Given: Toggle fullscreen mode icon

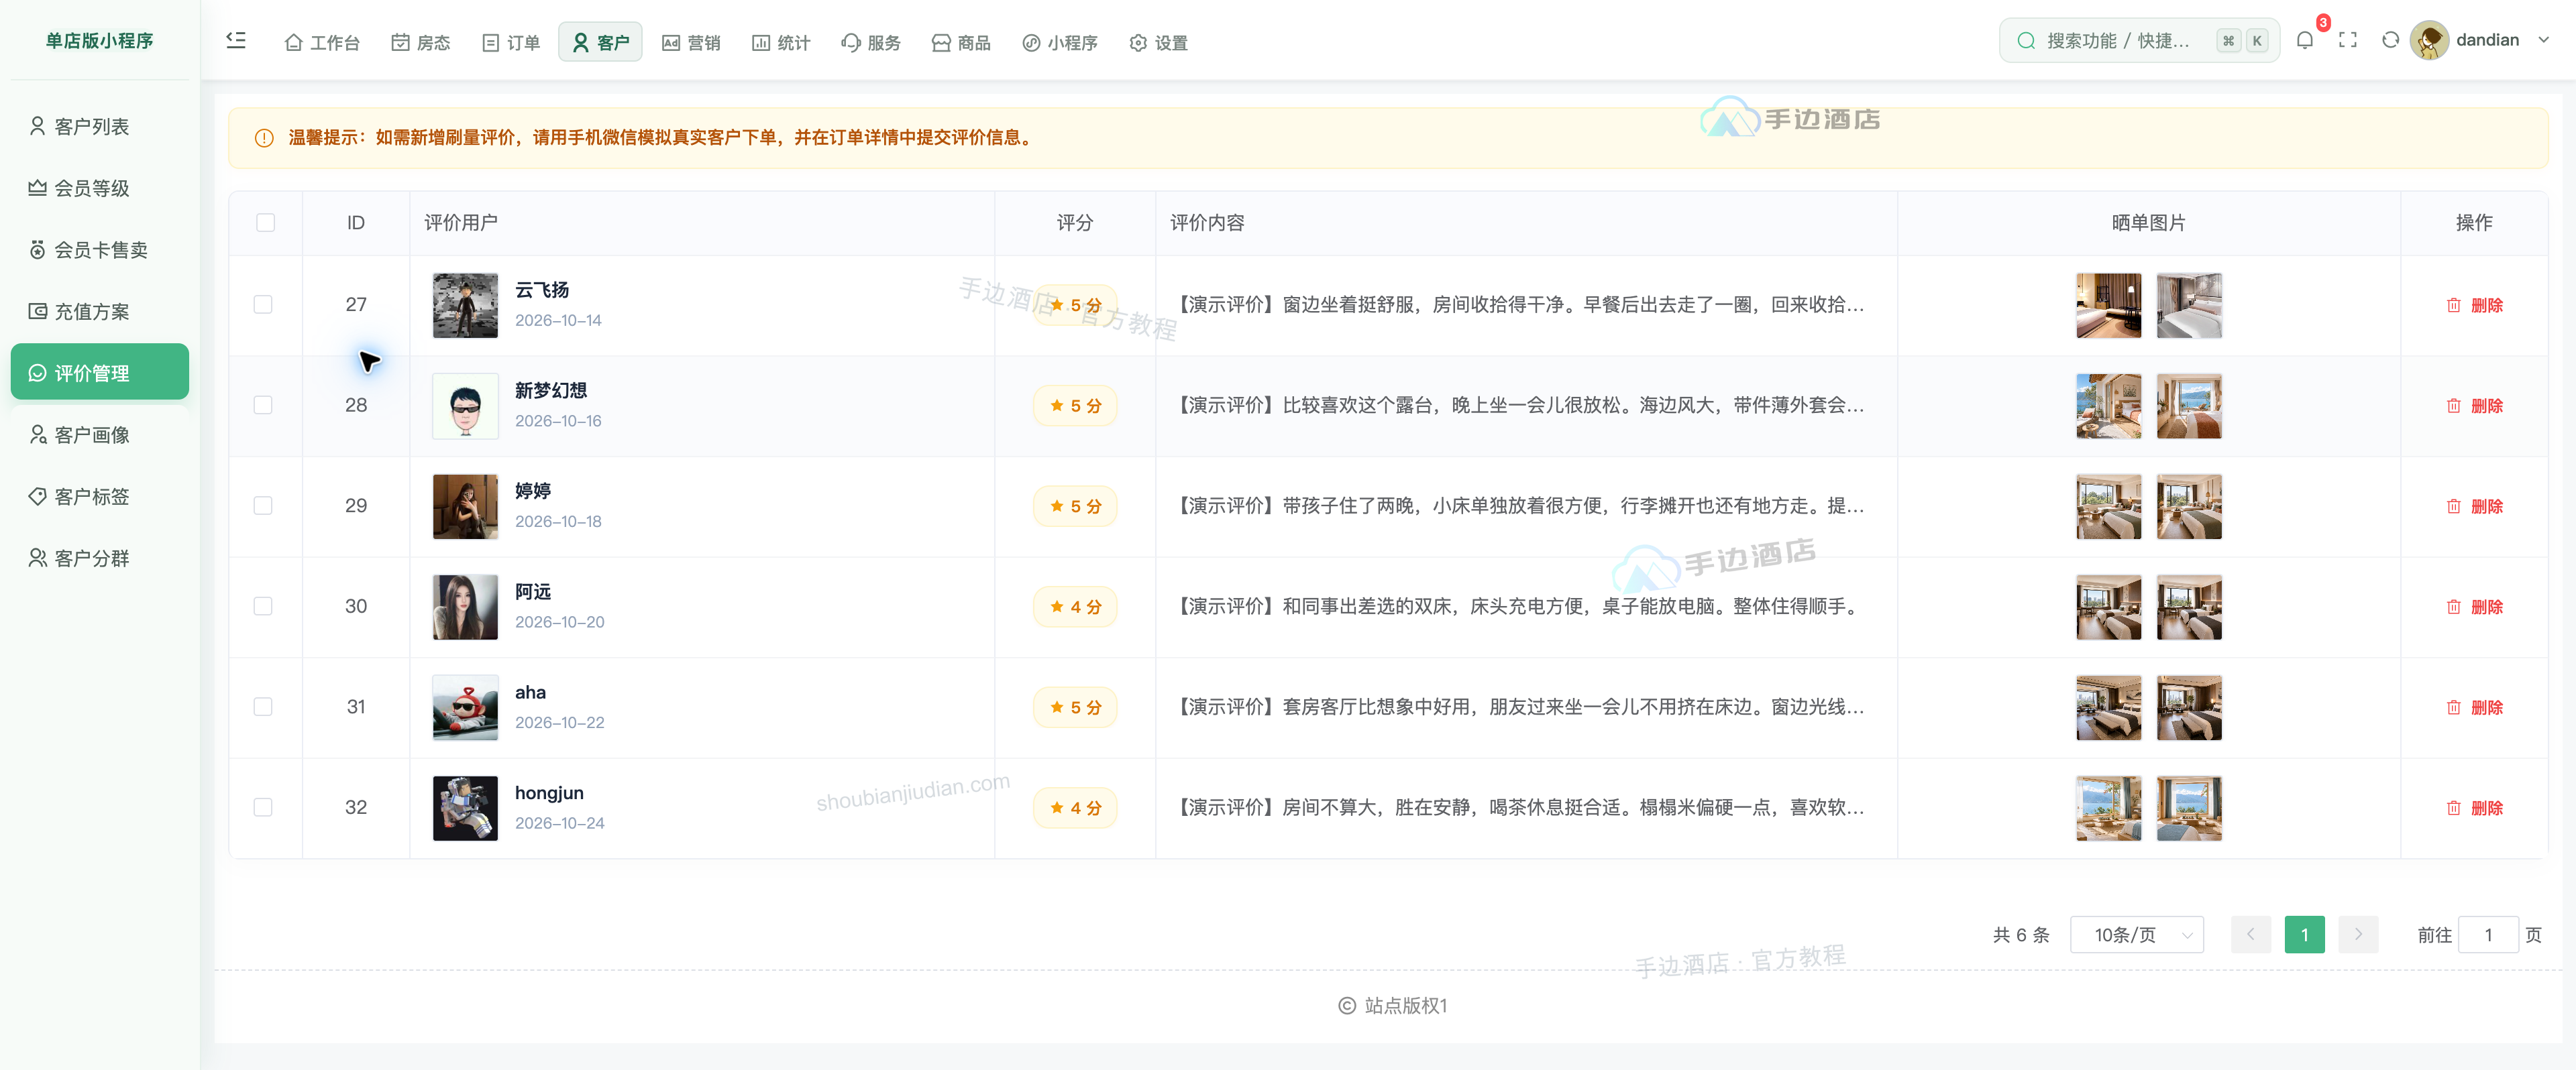Looking at the screenshot, I should click(2348, 40).
